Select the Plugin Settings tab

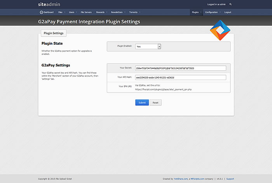pyautogui.click(x=54, y=33)
